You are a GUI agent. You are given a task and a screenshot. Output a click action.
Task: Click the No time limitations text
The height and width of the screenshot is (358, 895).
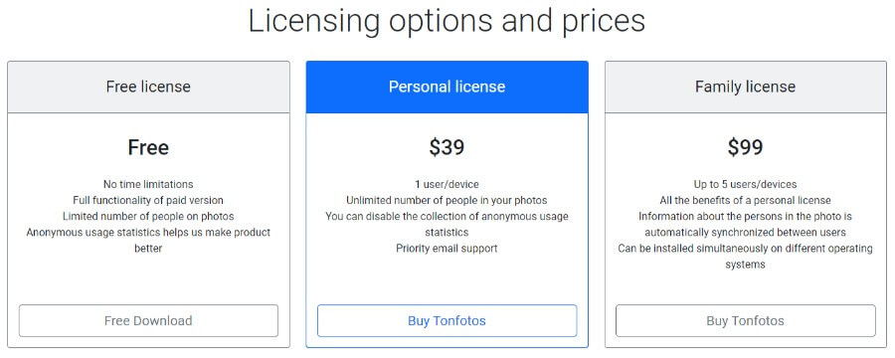148,184
